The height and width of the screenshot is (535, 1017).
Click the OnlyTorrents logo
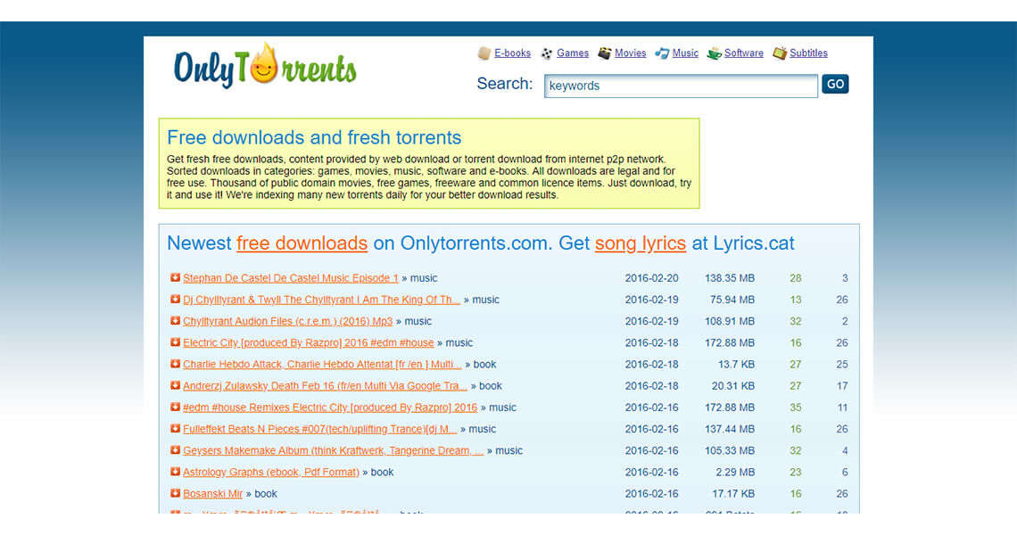click(x=265, y=66)
